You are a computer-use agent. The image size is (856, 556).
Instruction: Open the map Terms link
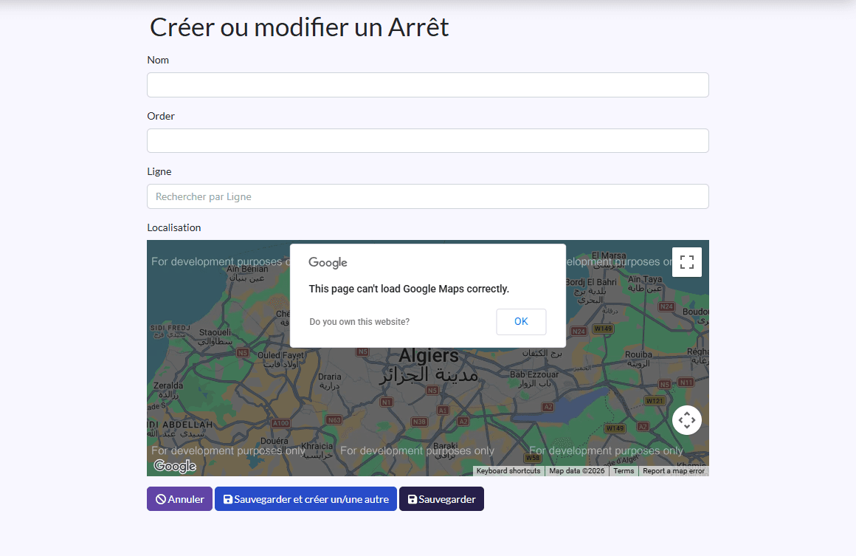point(624,471)
